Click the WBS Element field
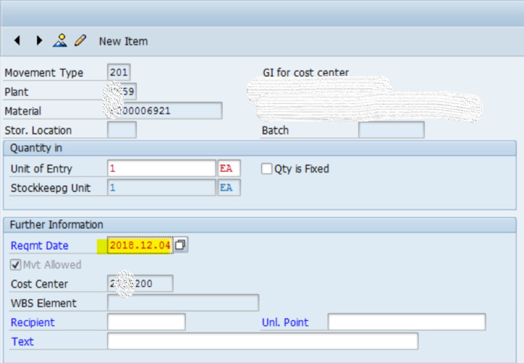Image resolution: width=524 pixels, height=363 pixels. click(183, 303)
